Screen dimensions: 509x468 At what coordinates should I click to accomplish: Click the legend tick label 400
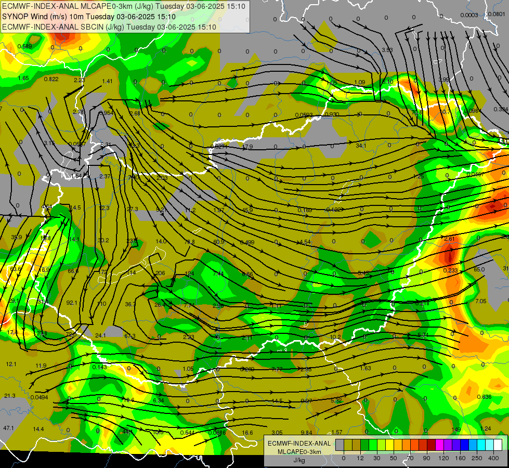[x=493, y=458]
